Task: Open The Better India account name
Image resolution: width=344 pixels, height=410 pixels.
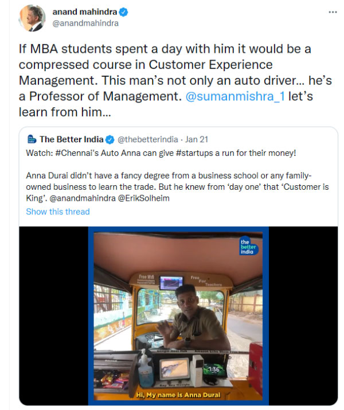Action: point(71,139)
